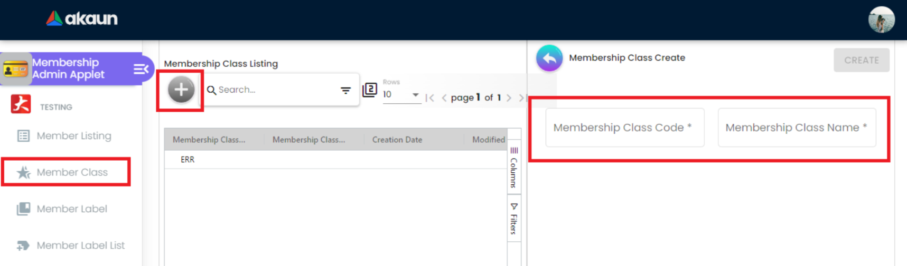Open the Rows per page dropdown
The height and width of the screenshot is (266, 907).
click(401, 95)
